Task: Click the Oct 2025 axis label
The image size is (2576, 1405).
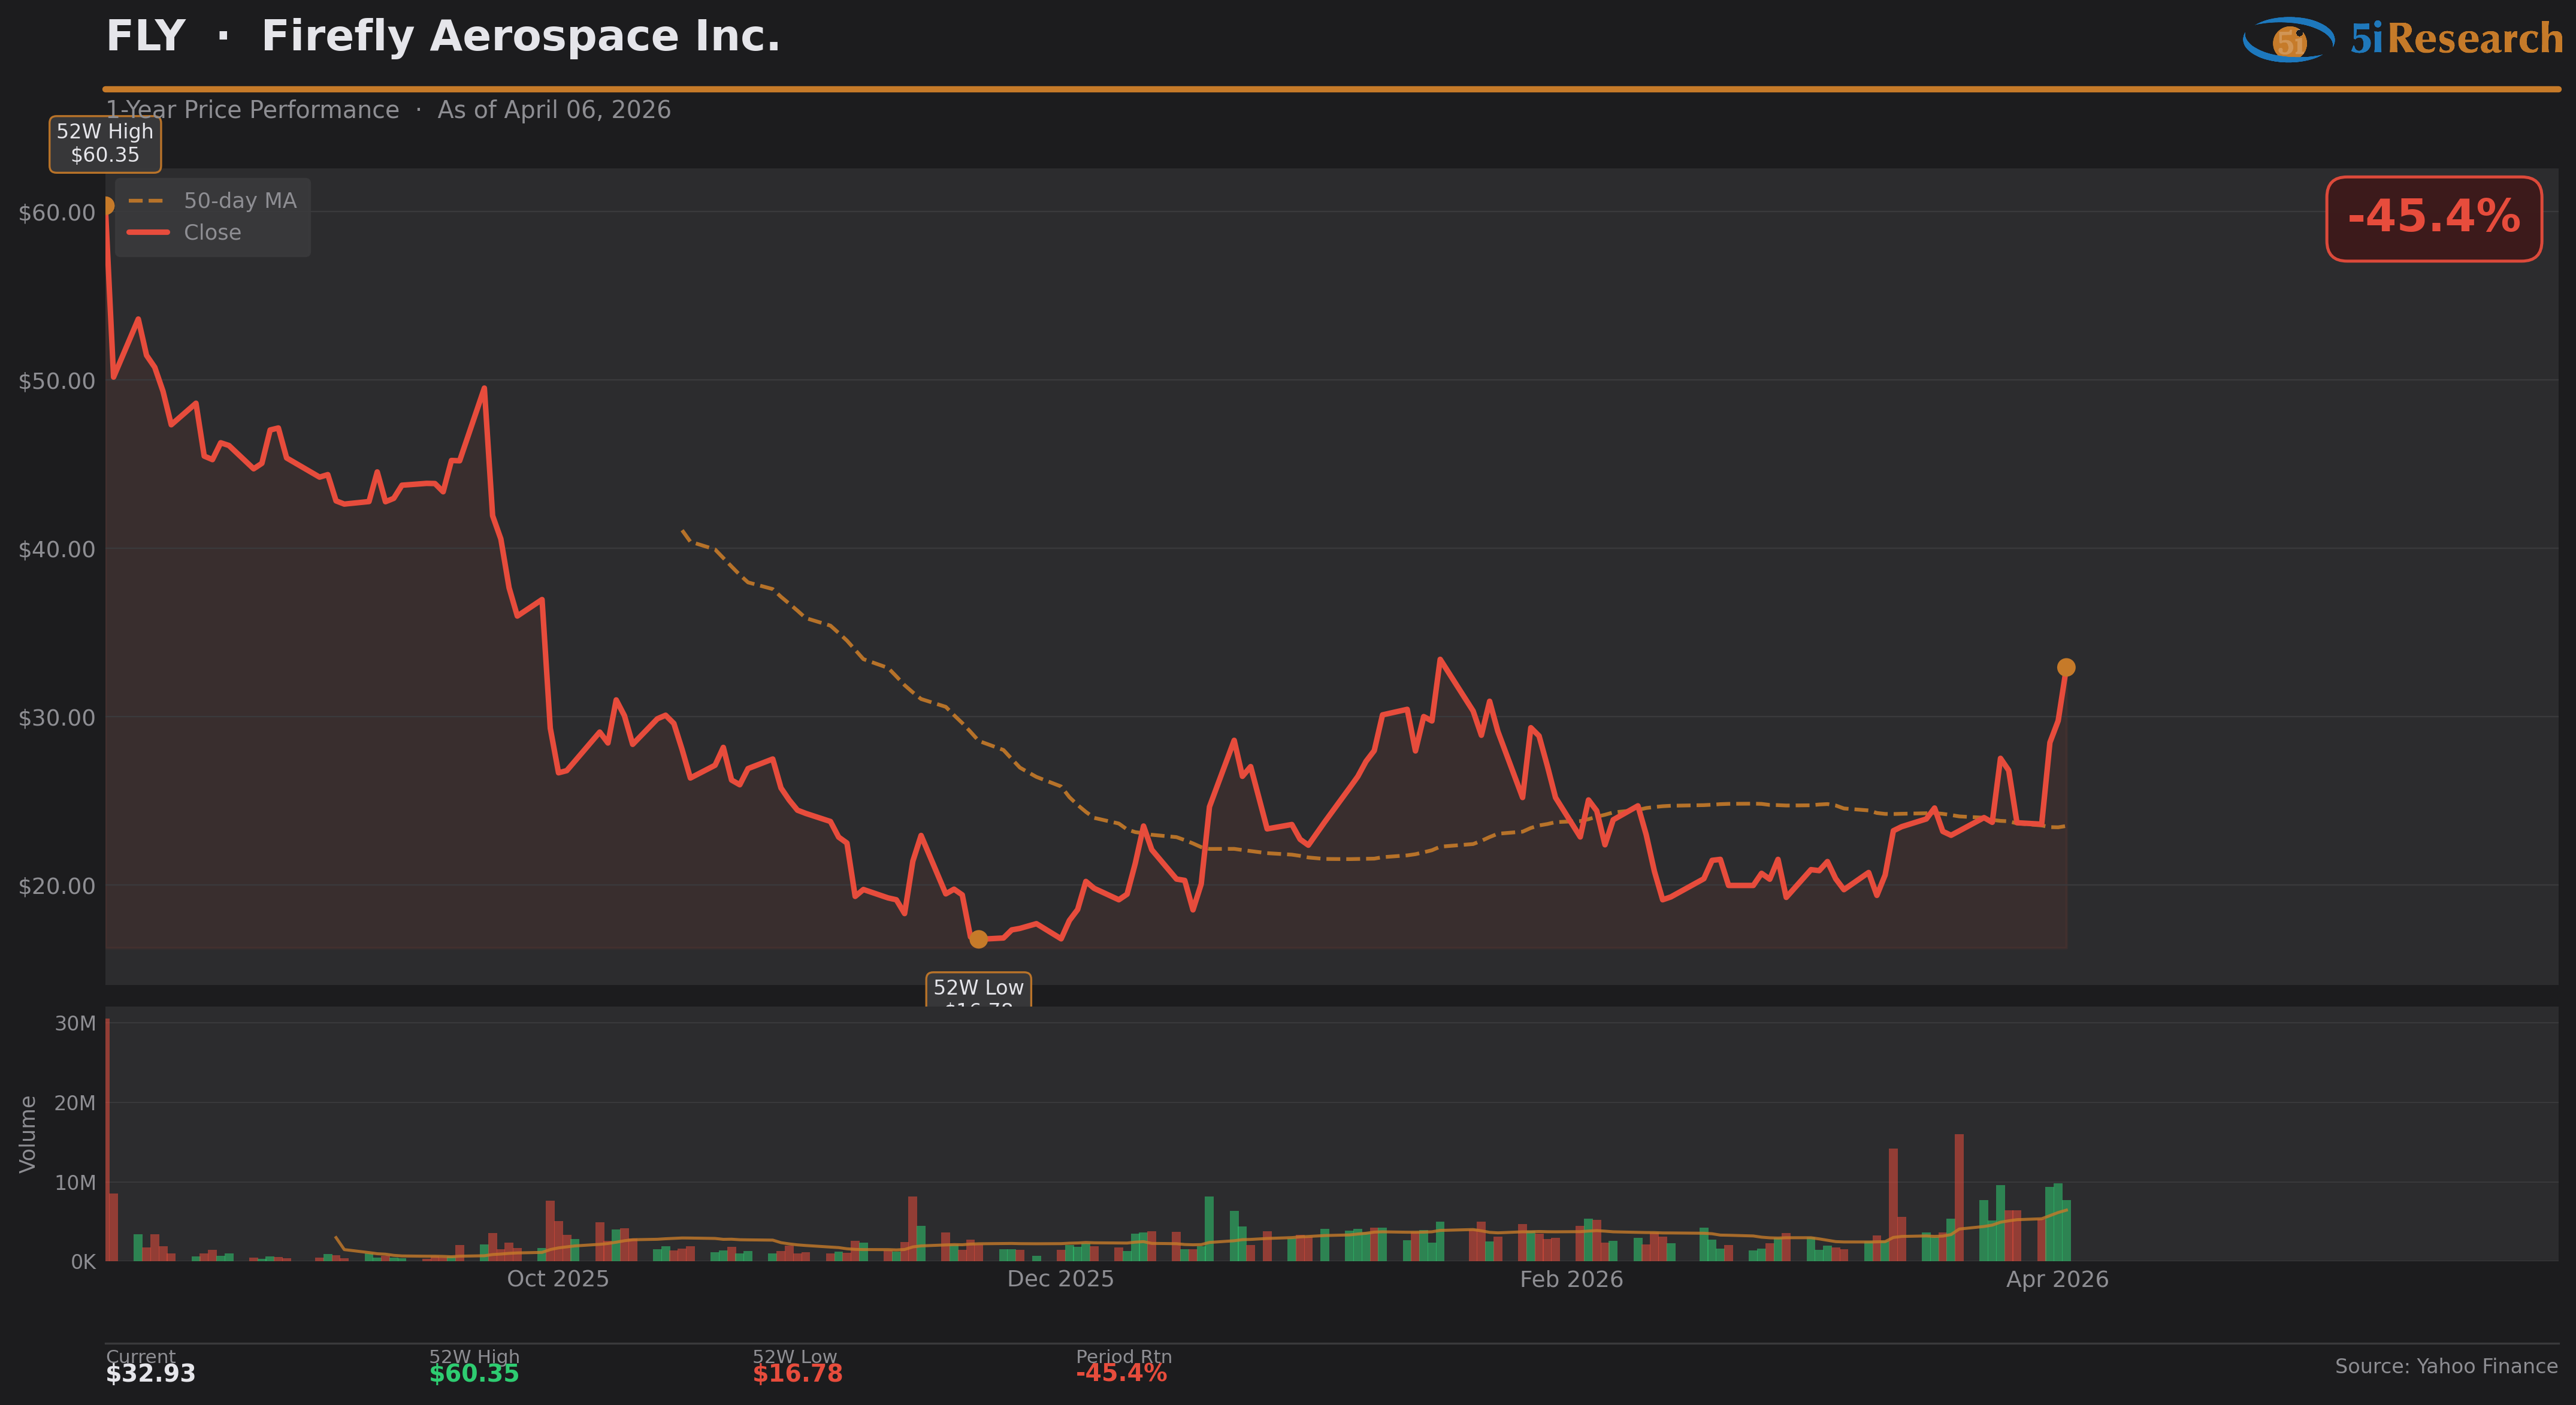Action: 557,1279
